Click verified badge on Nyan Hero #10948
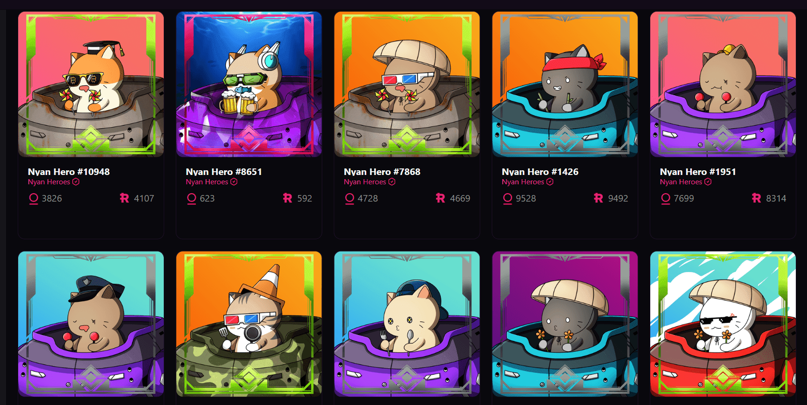Screen dimensions: 807x405 (76, 182)
